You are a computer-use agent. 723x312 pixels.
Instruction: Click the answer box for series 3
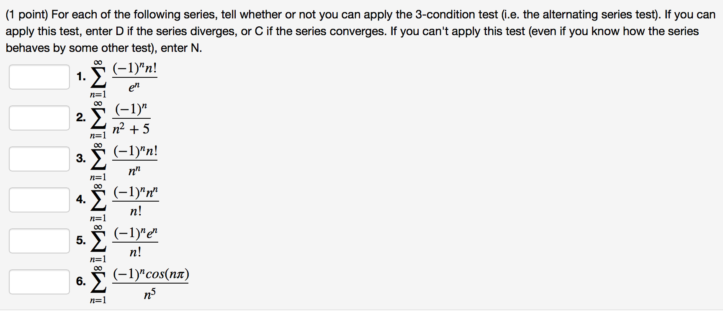[39, 159]
